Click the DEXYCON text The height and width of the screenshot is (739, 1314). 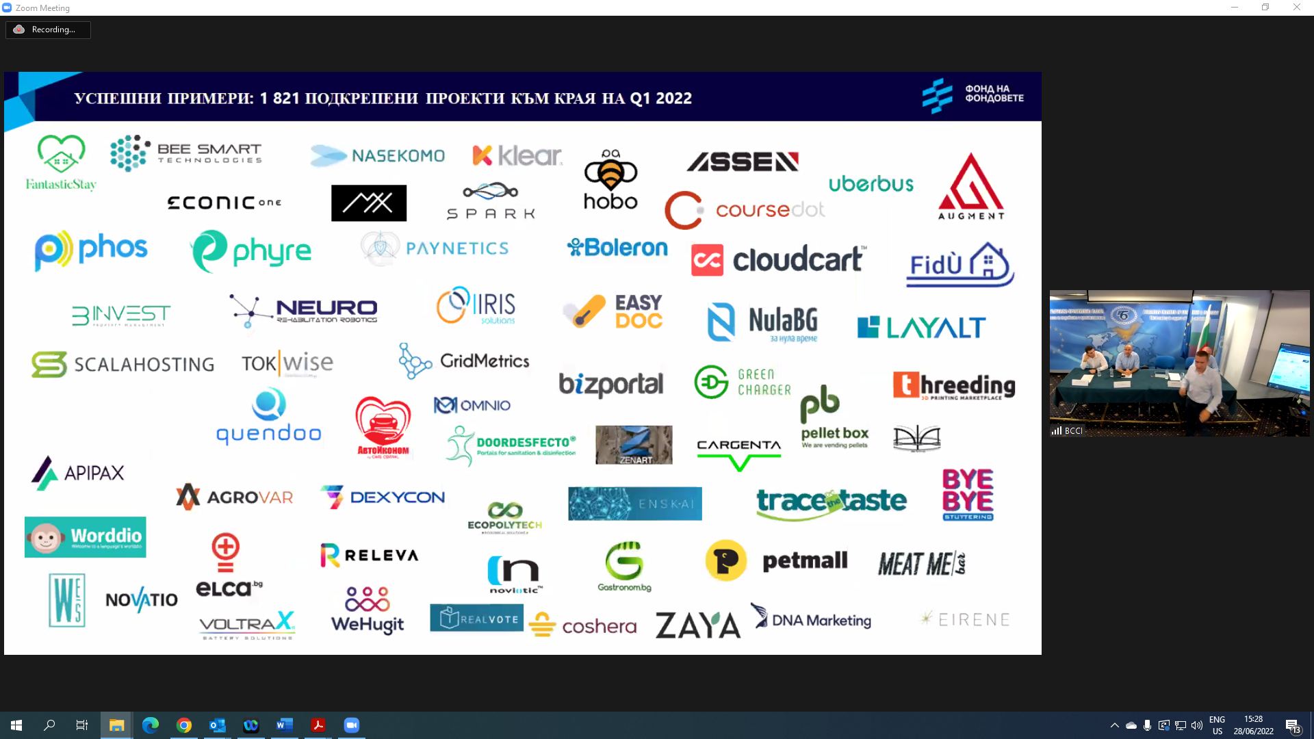(x=397, y=497)
